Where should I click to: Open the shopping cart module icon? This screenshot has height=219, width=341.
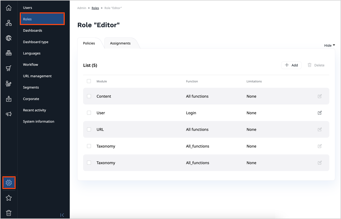coord(9,68)
